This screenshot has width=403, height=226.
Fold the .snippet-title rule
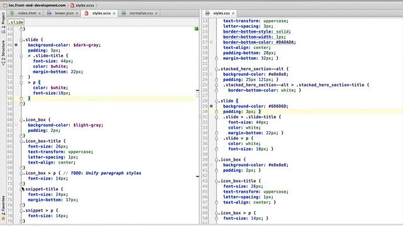point(21,189)
